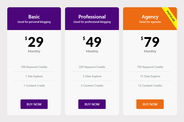Click the Professional plan BUY NOW button
184x122 pixels.
pos(92,104)
